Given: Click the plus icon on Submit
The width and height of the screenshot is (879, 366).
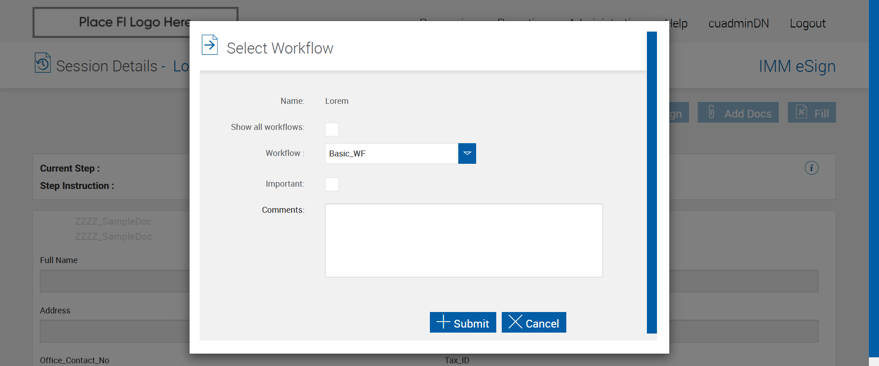Looking at the screenshot, I should (443, 322).
